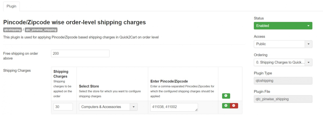This screenshot has width=323, height=116.
Task: Click the Plugin File field
Action: pyautogui.click(x=283, y=99)
